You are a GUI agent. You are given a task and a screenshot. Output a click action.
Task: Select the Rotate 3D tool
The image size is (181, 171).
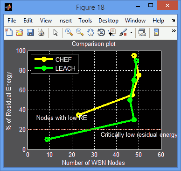point(101,33)
